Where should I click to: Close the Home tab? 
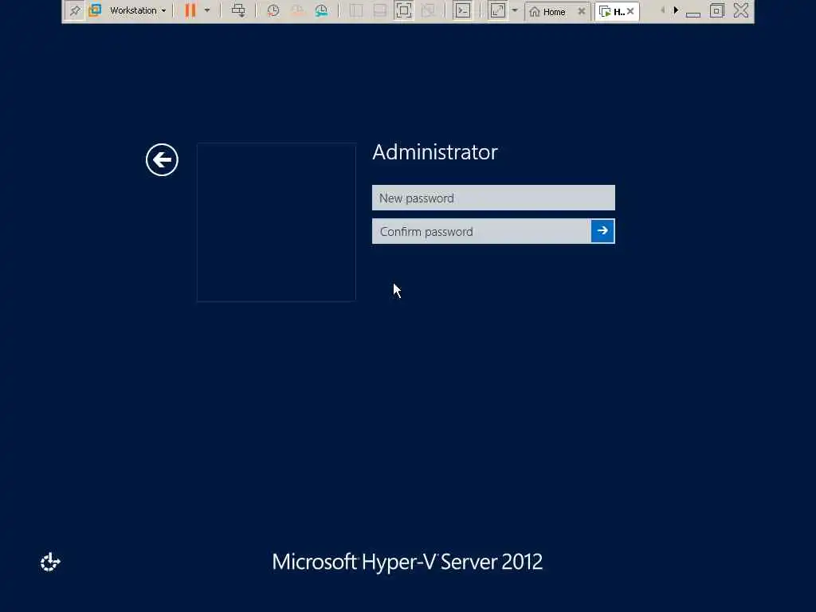tap(581, 11)
